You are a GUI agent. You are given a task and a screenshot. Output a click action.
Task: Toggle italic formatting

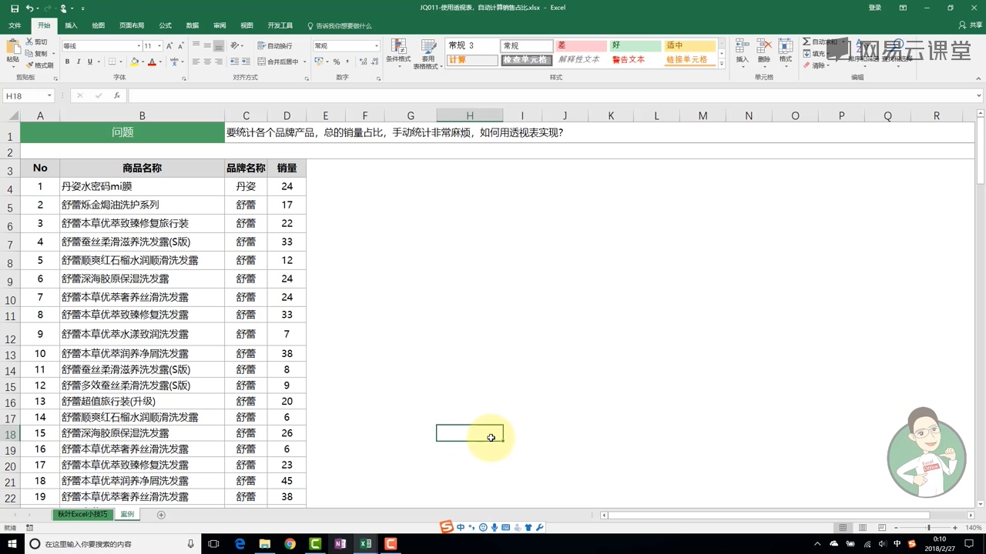tap(79, 62)
